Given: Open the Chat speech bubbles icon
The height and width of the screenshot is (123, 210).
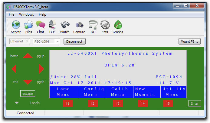Looking at the screenshot, I should click(x=41, y=25).
